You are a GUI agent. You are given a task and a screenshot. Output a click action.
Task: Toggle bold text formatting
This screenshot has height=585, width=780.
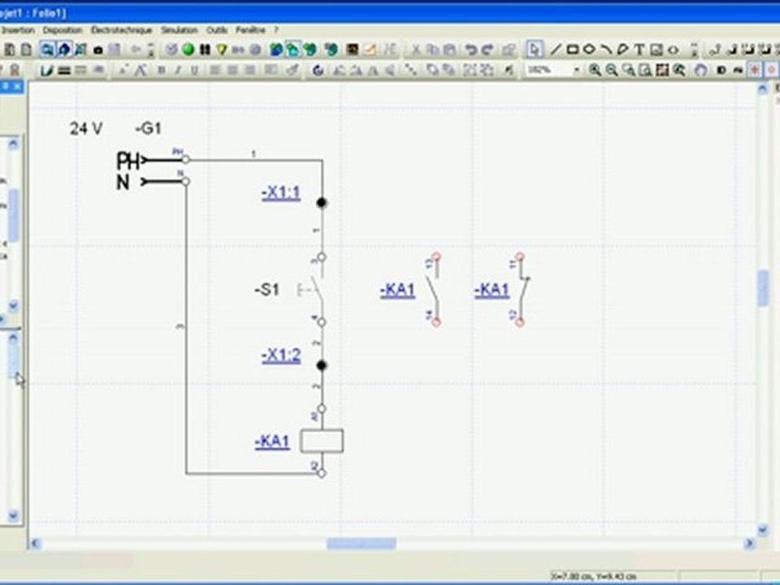click(161, 70)
